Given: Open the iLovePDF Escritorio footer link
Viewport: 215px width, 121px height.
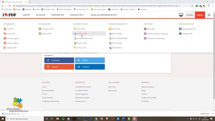Looking at the screenshot, I should click(83, 87).
